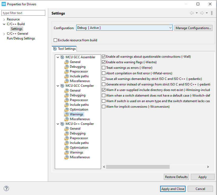Check Exclude resource from build
The width and height of the screenshot is (217, 195).
pyautogui.click(x=55, y=40)
